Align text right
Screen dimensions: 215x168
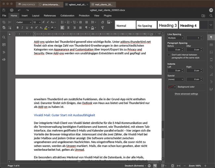pos(74,28)
